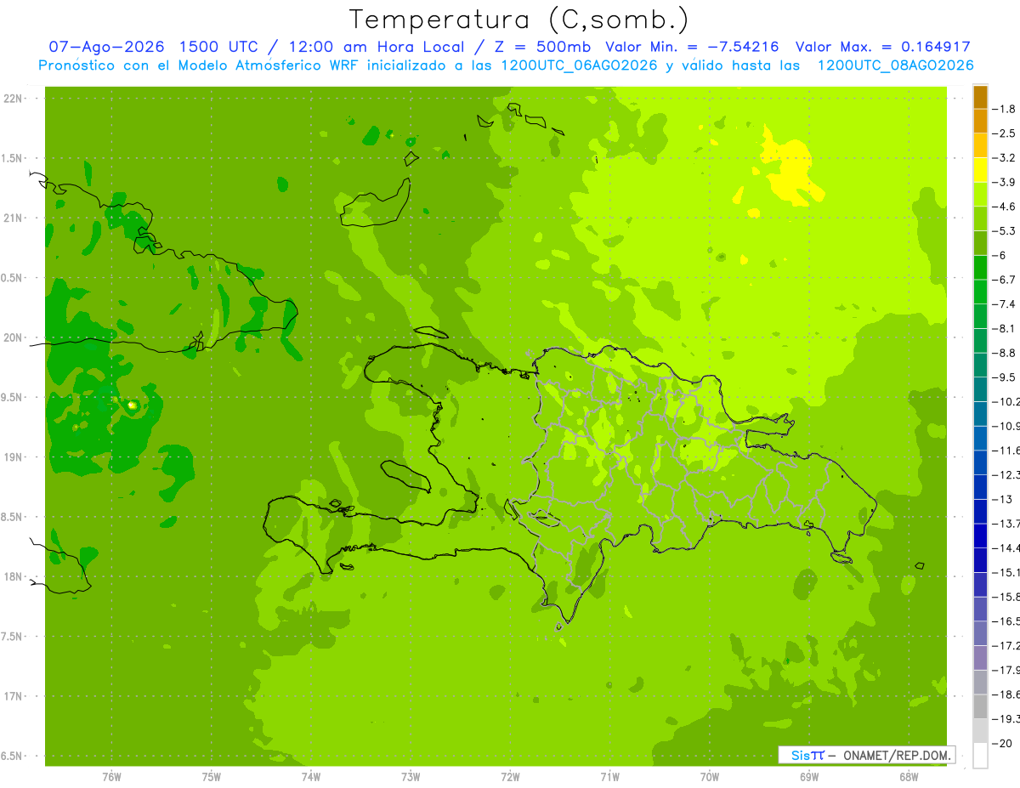Click the "-13" color scale value
Viewport: 1020px width, 788px height.
pyautogui.click(x=1001, y=499)
